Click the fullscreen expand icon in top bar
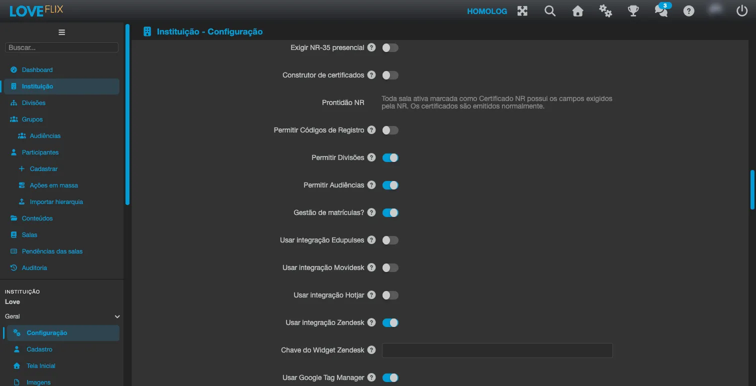 pyautogui.click(x=522, y=11)
